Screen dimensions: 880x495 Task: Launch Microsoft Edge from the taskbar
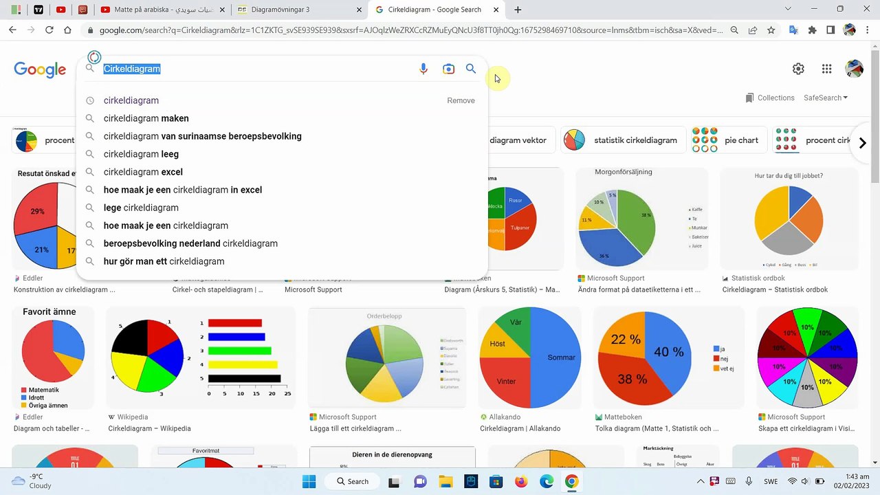pyautogui.click(x=546, y=481)
